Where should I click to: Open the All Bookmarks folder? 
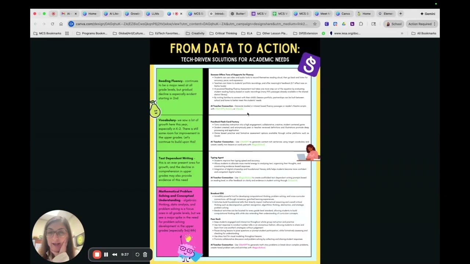(x=424, y=33)
